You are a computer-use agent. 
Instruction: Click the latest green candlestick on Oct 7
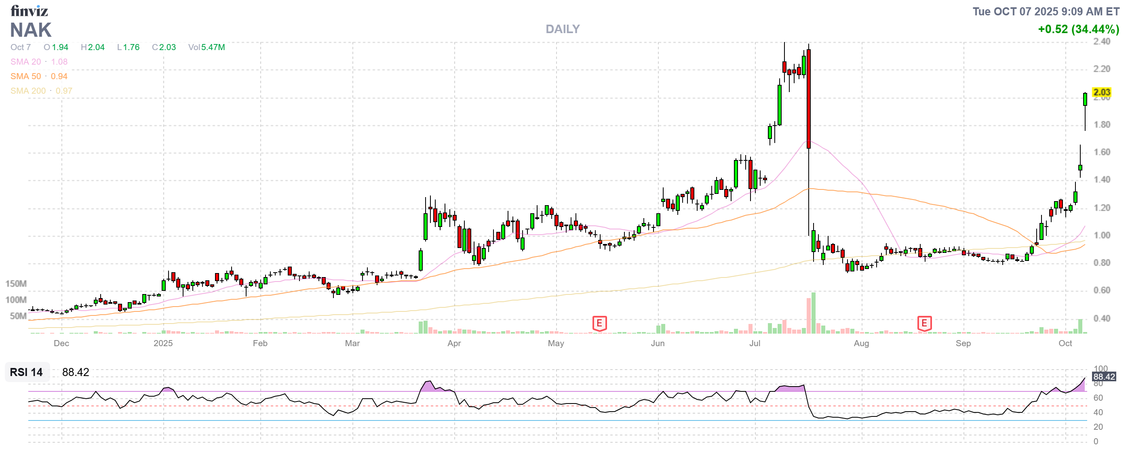(1085, 99)
